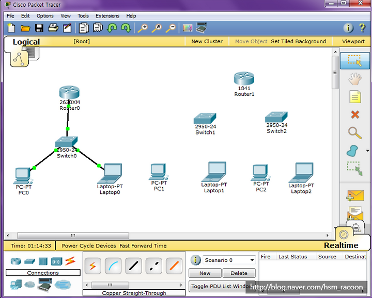372x298 pixels.
Task: Click the Delete scenario button
Action: (x=239, y=273)
